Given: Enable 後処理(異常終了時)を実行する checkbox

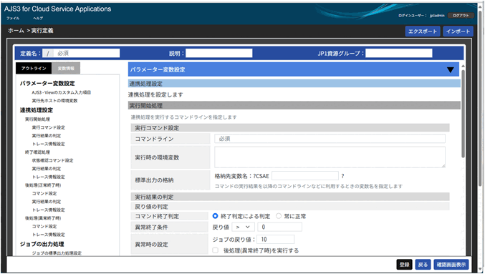Looking at the screenshot, I should (216, 250).
